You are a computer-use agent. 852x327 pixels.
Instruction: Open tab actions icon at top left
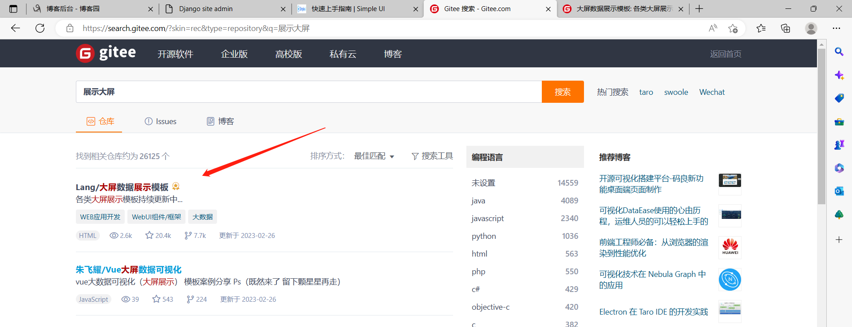[13, 9]
